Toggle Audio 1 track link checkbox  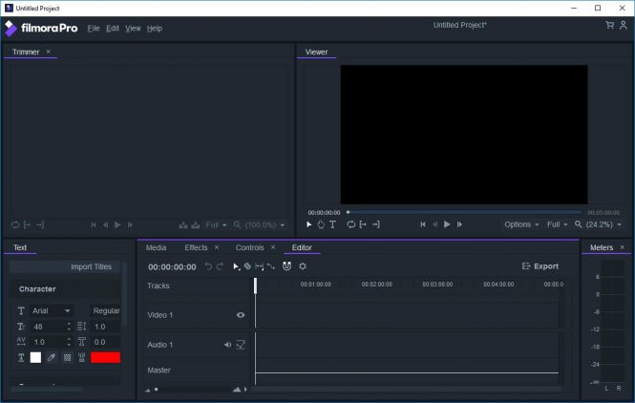(241, 345)
